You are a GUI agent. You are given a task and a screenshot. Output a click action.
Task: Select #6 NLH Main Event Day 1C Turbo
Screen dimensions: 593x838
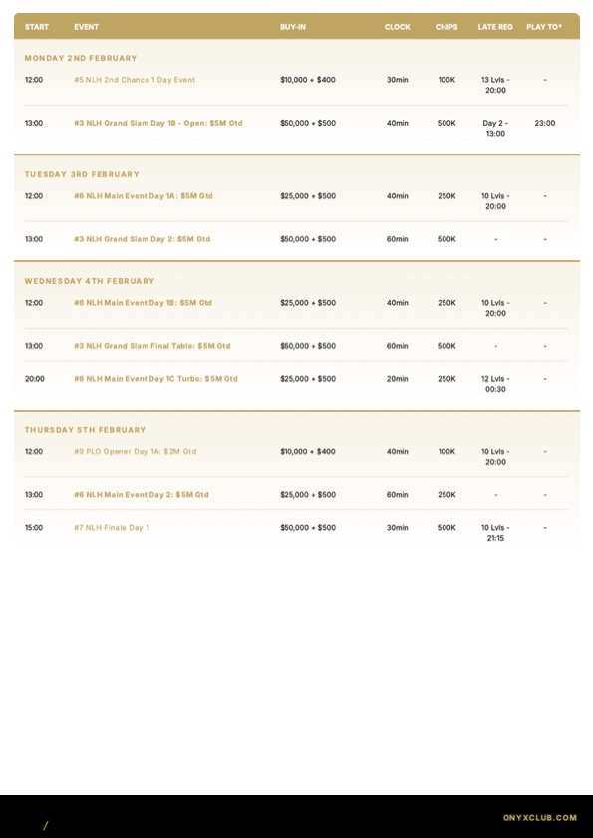coord(155,379)
